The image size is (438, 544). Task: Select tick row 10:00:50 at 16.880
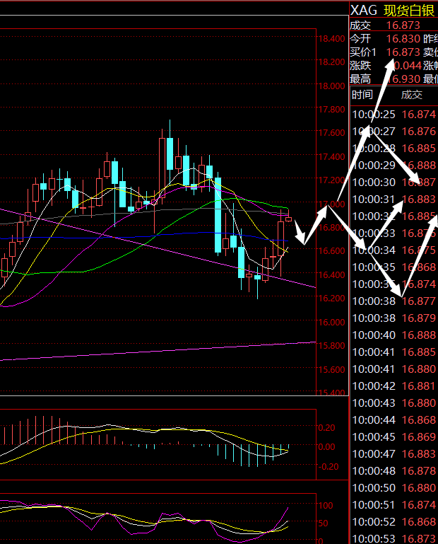394,488
